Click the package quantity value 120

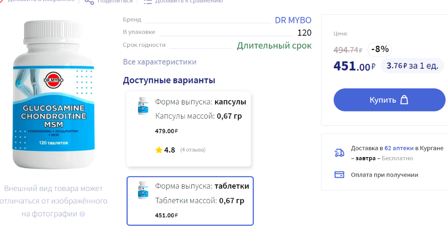pyautogui.click(x=304, y=33)
